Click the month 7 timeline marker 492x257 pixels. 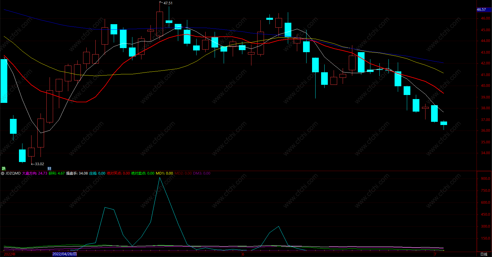(435, 254)
